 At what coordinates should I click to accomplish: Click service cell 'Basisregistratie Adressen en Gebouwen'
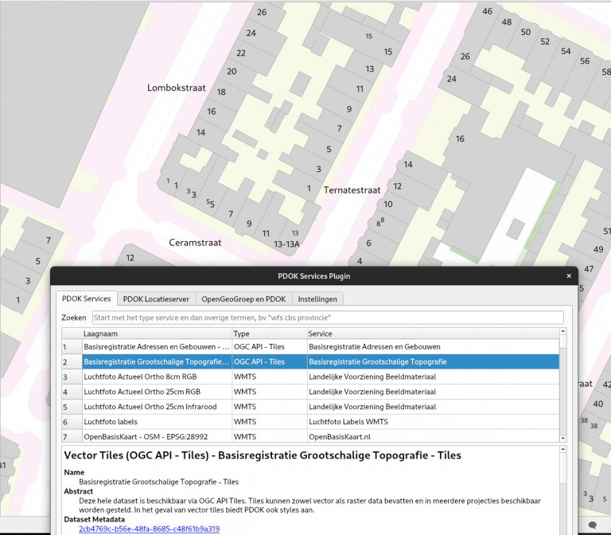434,347
